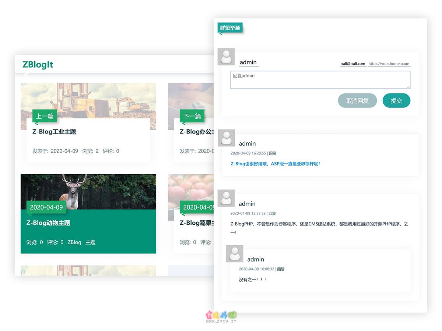The width and height of the screenshot is (442, 331).
Task: Select the 群贤毕至 comments heading tag
Action: coord(230,28)
